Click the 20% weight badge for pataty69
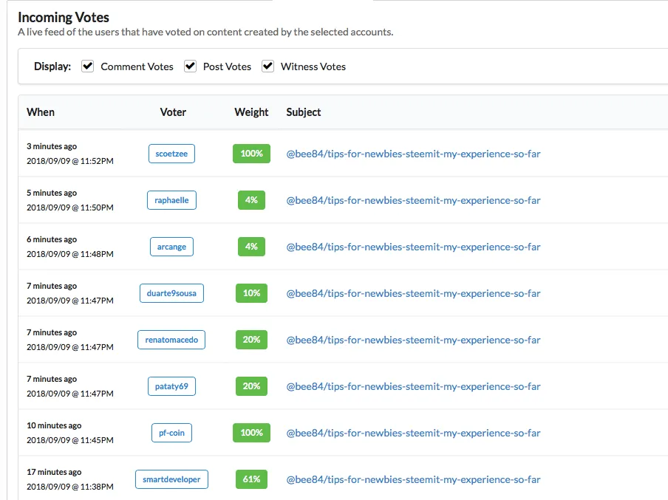 tap(251, 386)
